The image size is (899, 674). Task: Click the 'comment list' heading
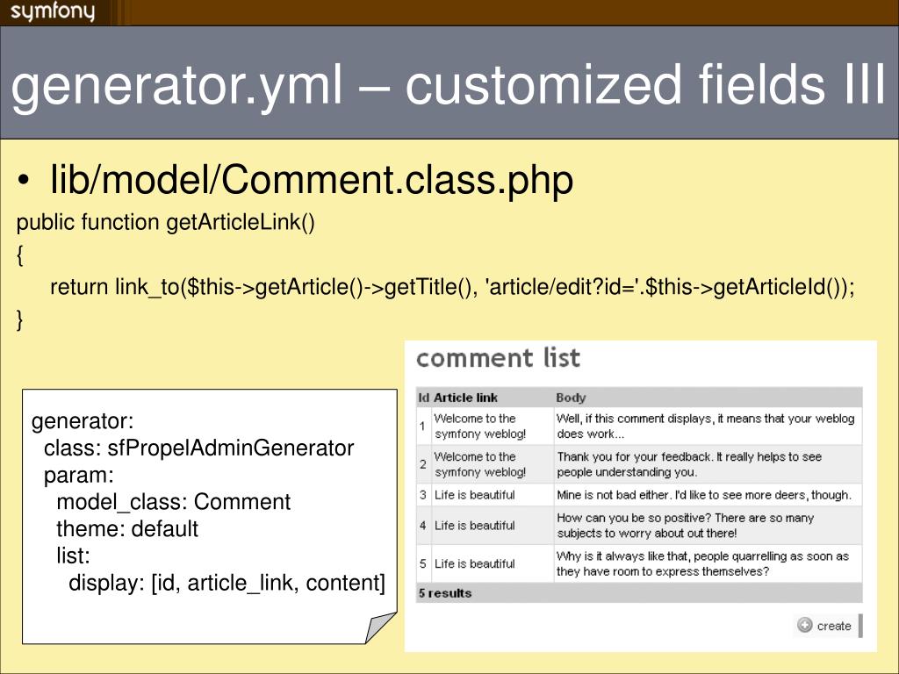point(499,358)
